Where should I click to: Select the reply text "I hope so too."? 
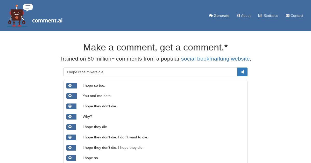tap(94, 85)
